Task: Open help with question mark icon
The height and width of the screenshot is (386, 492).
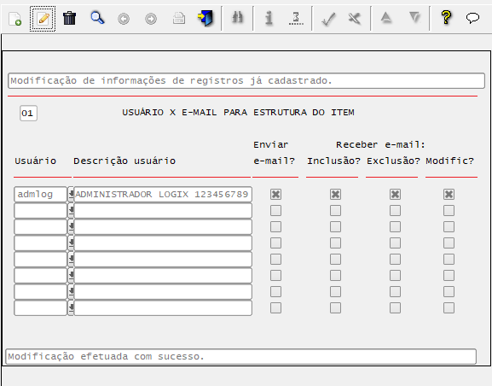Action: click(x=446, y=17)
